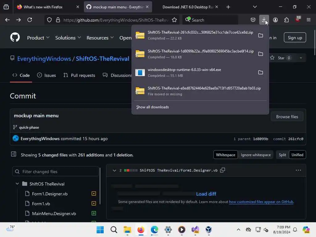Go forward to next page
Image resolution: width=316 pixels, height=237 pixels.
(x=18, y=20)
